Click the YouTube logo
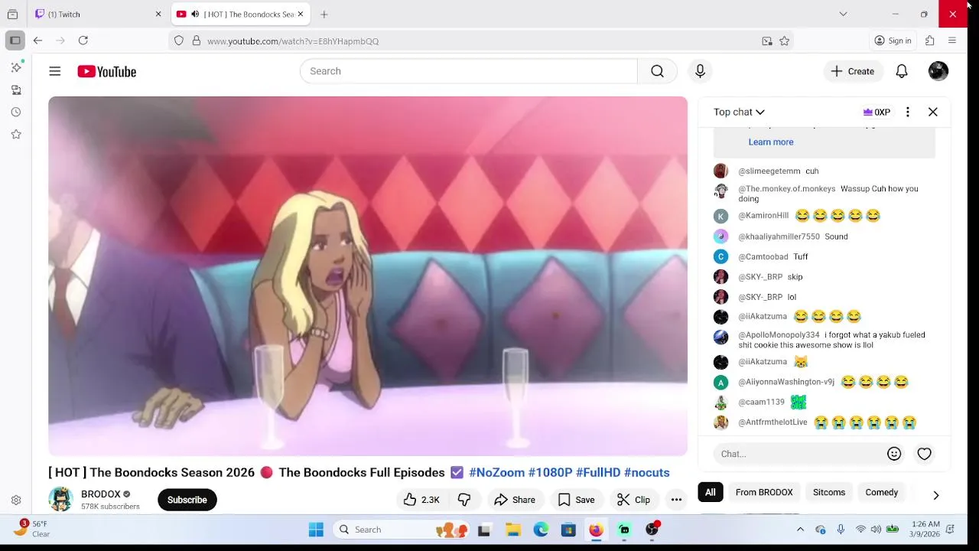This screenshot has width=979, height=551. click(106, 71)
